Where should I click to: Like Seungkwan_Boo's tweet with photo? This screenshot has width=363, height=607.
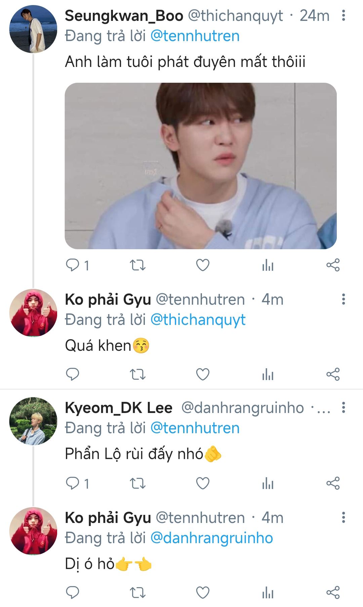(x=203, y=265)
